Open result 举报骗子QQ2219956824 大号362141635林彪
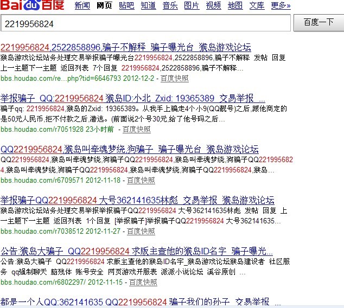Image resolution: width=344 pixels, height=308 pixels. [x=137, y=201]
